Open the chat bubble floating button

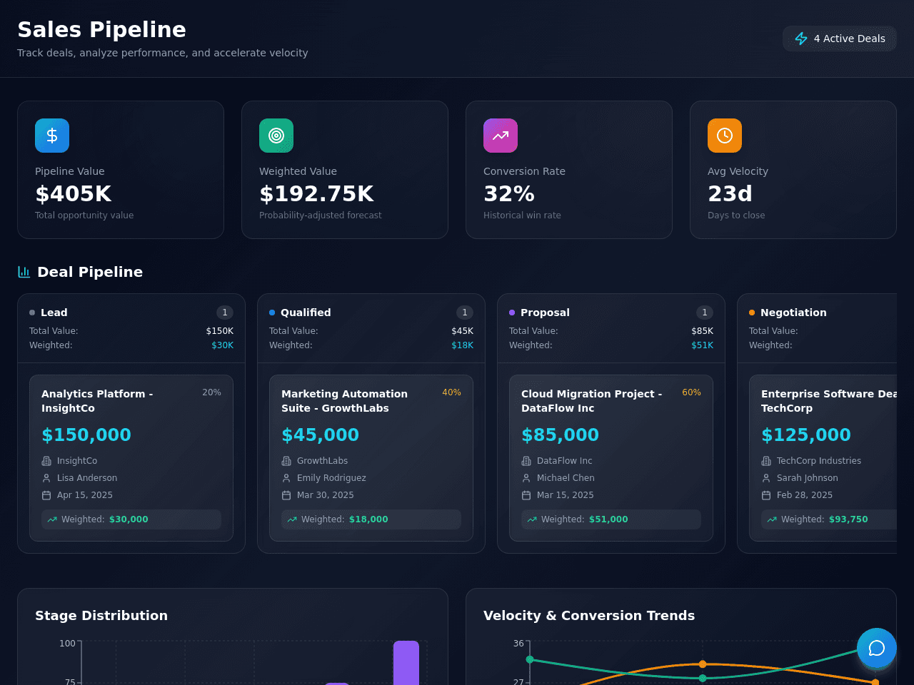[877, 648]
